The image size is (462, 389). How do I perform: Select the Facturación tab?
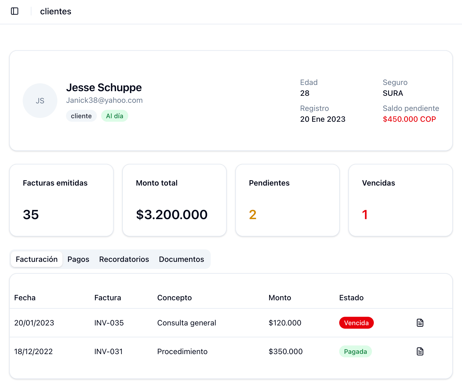click(x=37, y=259)
